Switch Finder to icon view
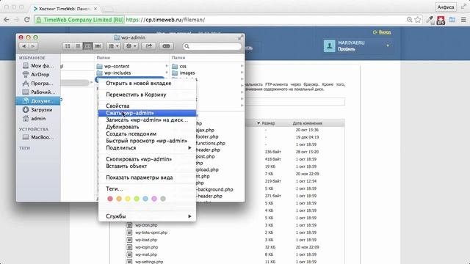 coord(68,46)
